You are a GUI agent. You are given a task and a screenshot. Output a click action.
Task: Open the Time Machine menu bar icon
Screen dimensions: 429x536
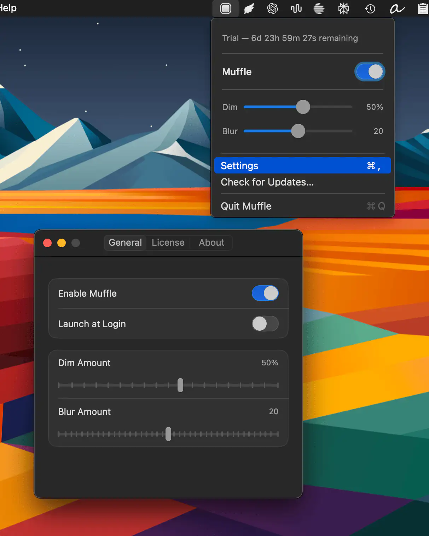pyautogui.click(x=370, y=8)
